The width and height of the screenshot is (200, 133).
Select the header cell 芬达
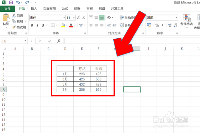[82, 69]
